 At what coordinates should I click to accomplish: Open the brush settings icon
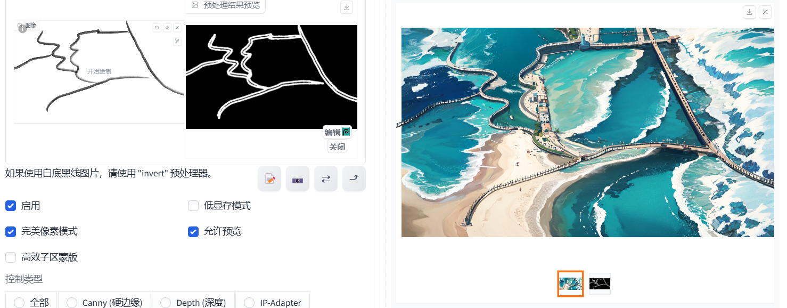(177, 42)
